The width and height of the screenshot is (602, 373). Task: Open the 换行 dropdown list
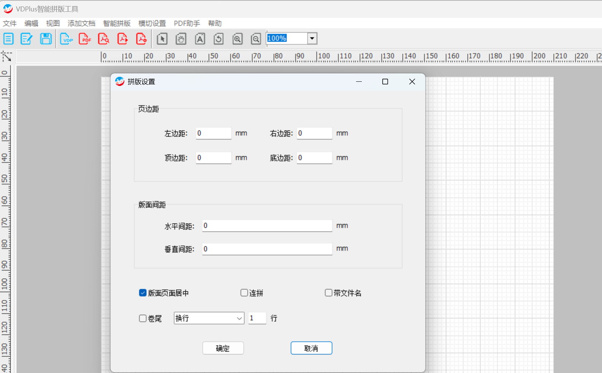(209, 318)
